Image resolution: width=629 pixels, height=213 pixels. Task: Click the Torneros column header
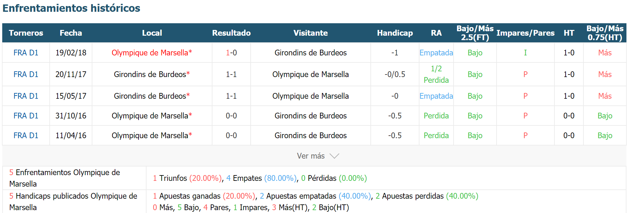click(26, 33)
